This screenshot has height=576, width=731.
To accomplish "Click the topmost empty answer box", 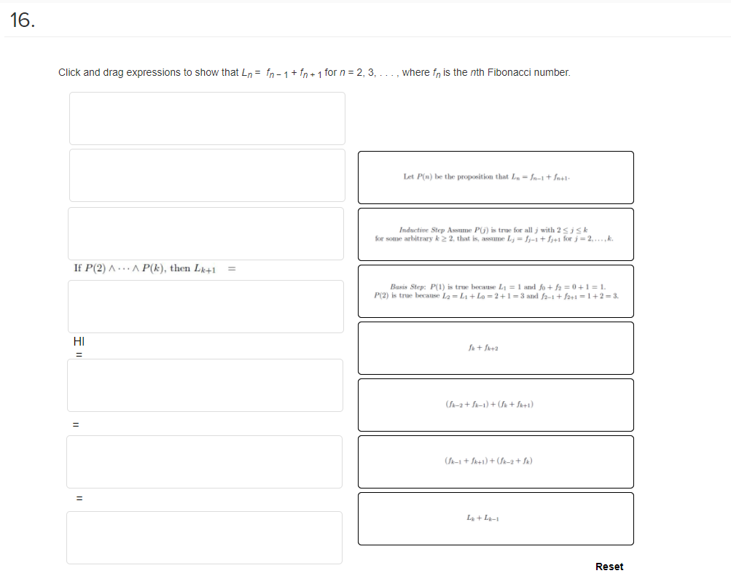I will (207, 118).
